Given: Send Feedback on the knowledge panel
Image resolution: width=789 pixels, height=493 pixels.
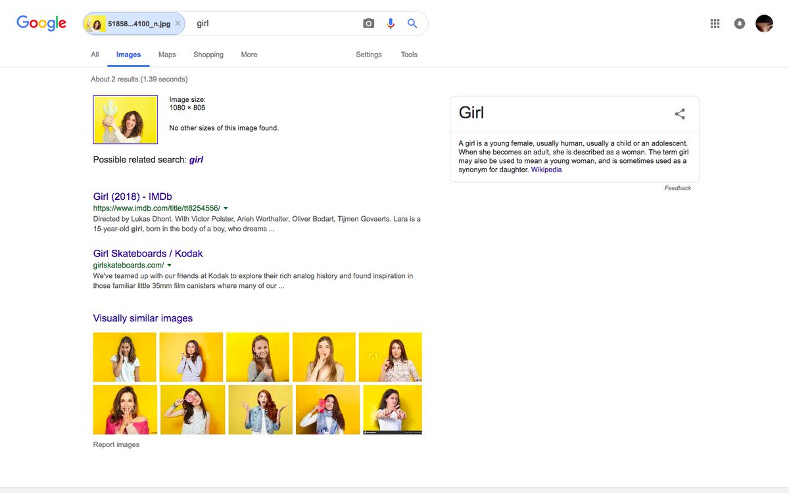Looking at the screenshot, I should point(677,188).
